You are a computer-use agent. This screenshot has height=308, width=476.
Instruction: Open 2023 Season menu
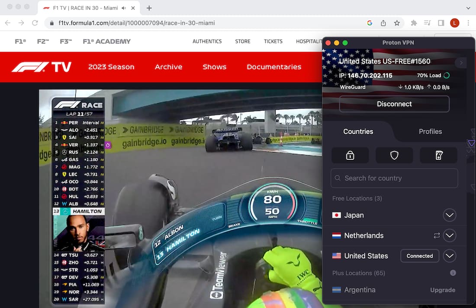[x=111, y=67]
